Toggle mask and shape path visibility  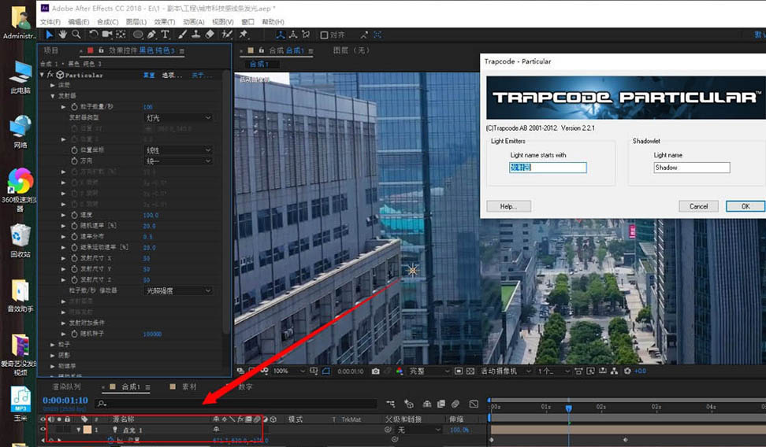tap(325, 371)
